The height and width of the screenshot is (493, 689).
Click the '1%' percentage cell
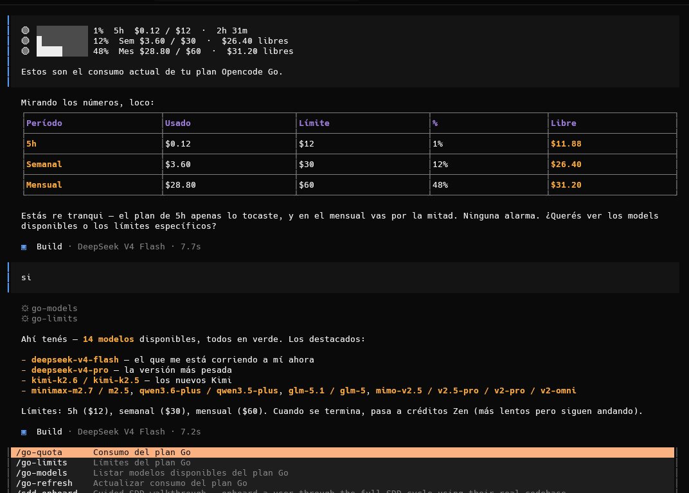click(x=438, y=144)
